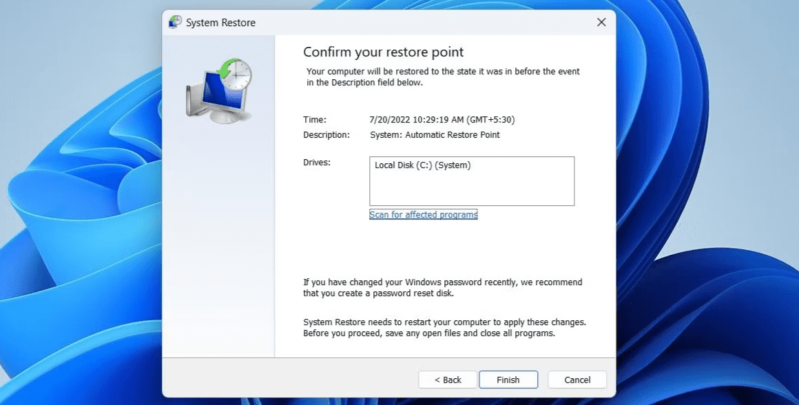Close the System Restore window

click(x=601, y=23)
